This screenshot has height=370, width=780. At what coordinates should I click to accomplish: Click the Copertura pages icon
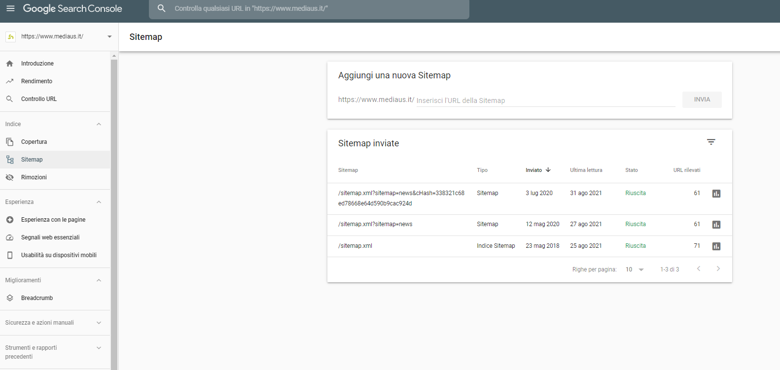click(9, 142)
